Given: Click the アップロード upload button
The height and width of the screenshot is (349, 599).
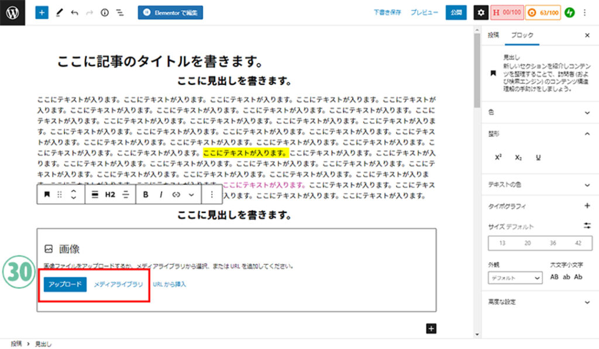Looking at the screenshot, I should click(x=65, y=284).
